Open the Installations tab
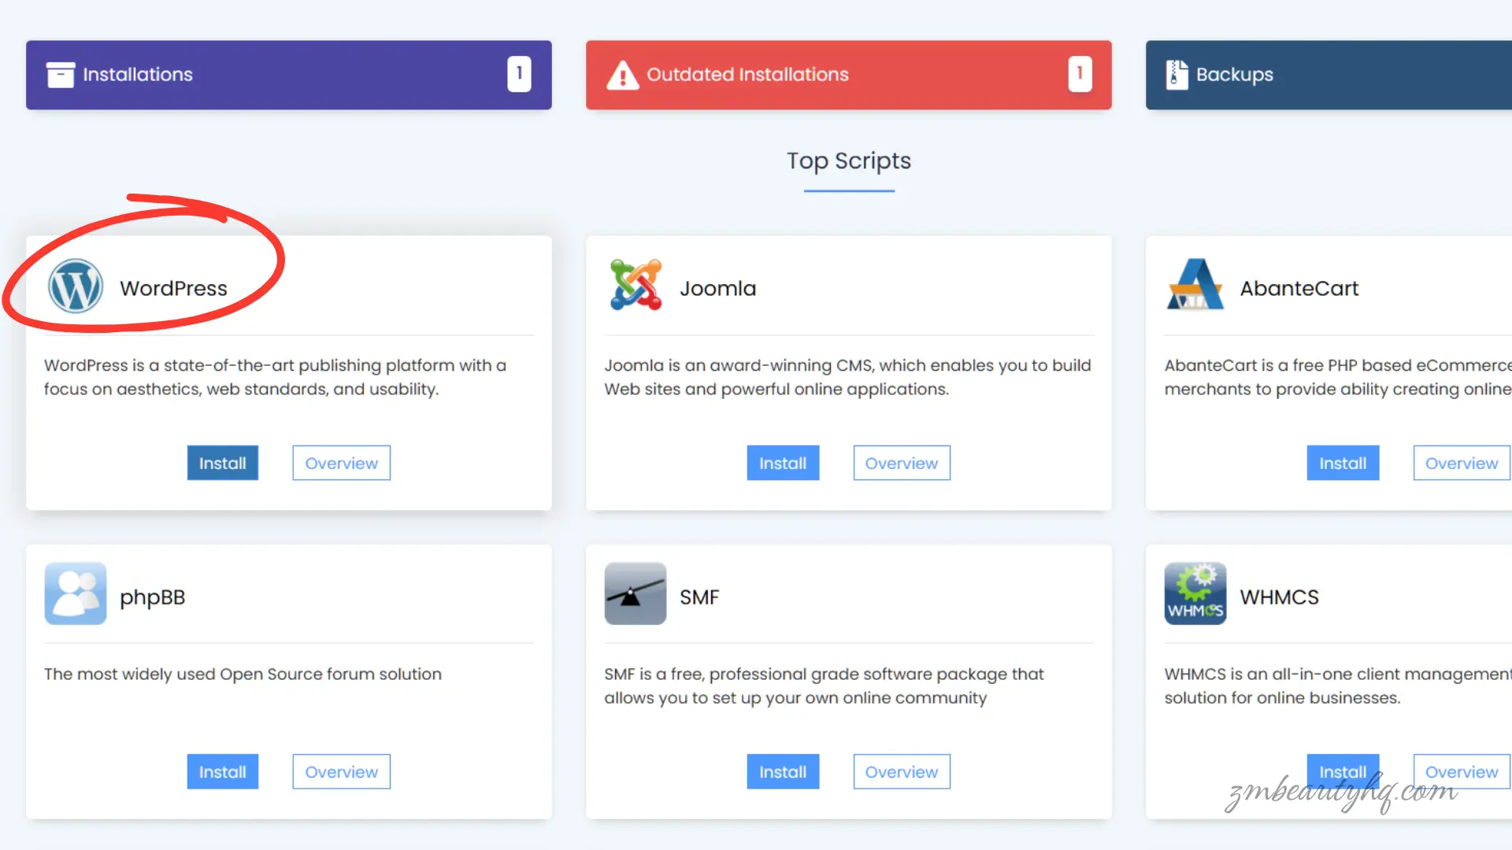The image size is (1512, 850). tap(288, 75)
